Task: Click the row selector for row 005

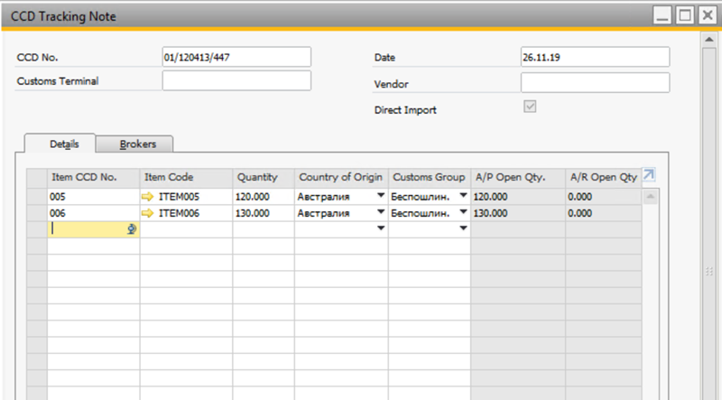Action: tap(37, 197)
